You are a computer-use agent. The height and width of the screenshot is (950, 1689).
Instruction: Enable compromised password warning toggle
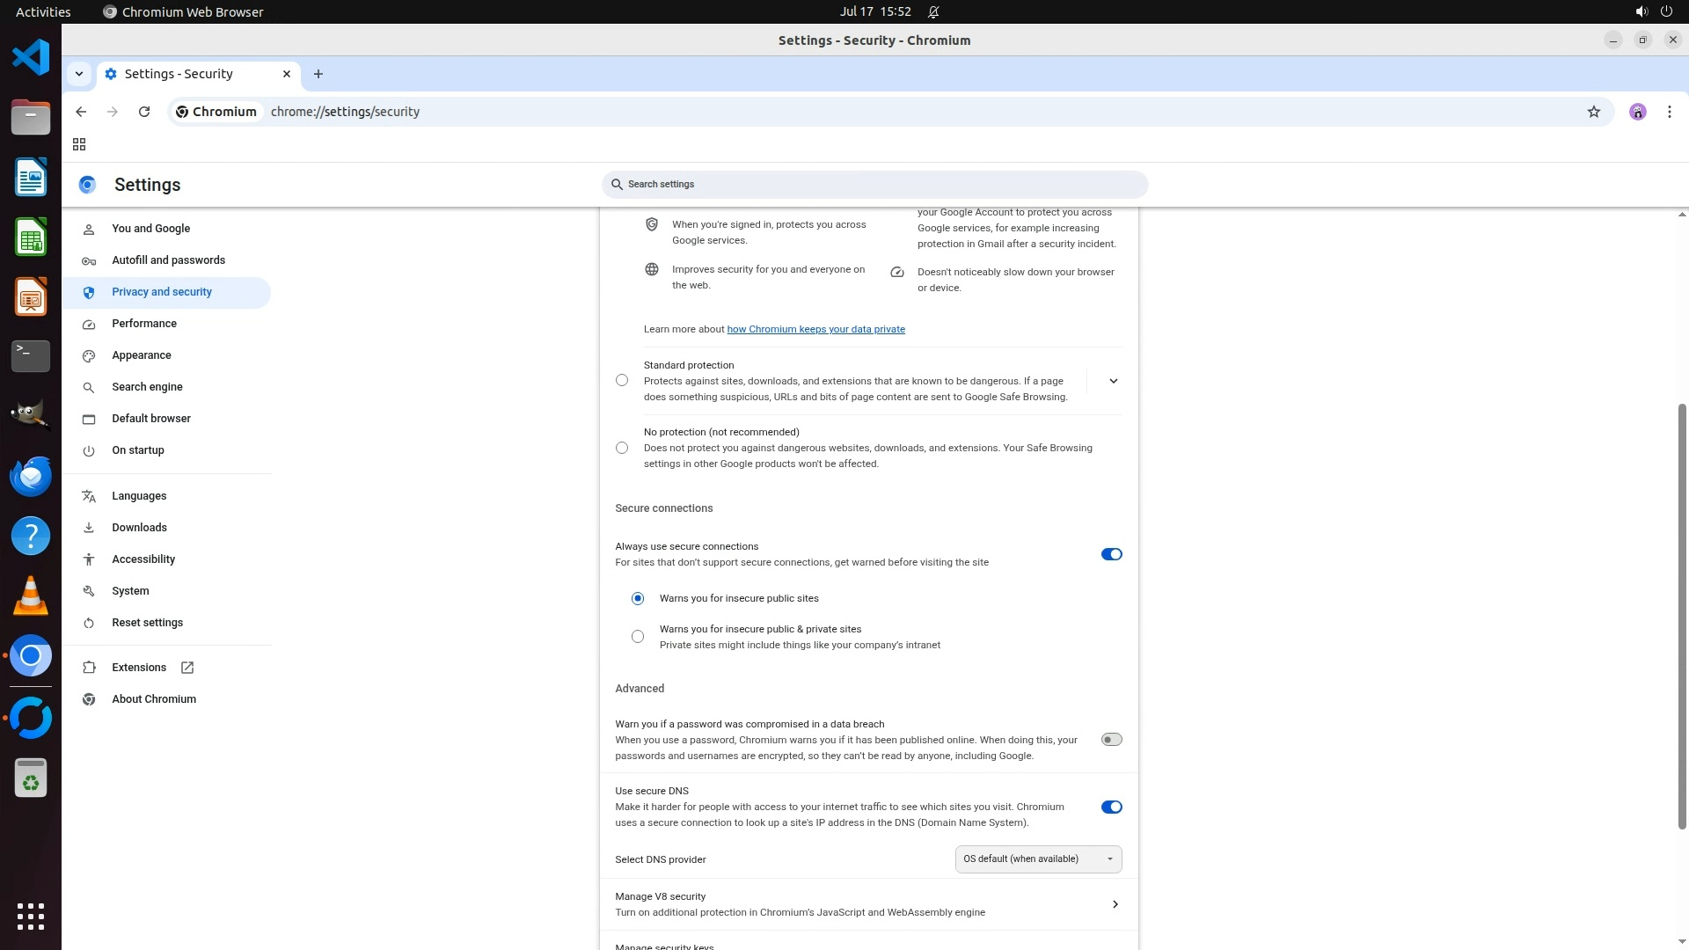pos(1111,740)
